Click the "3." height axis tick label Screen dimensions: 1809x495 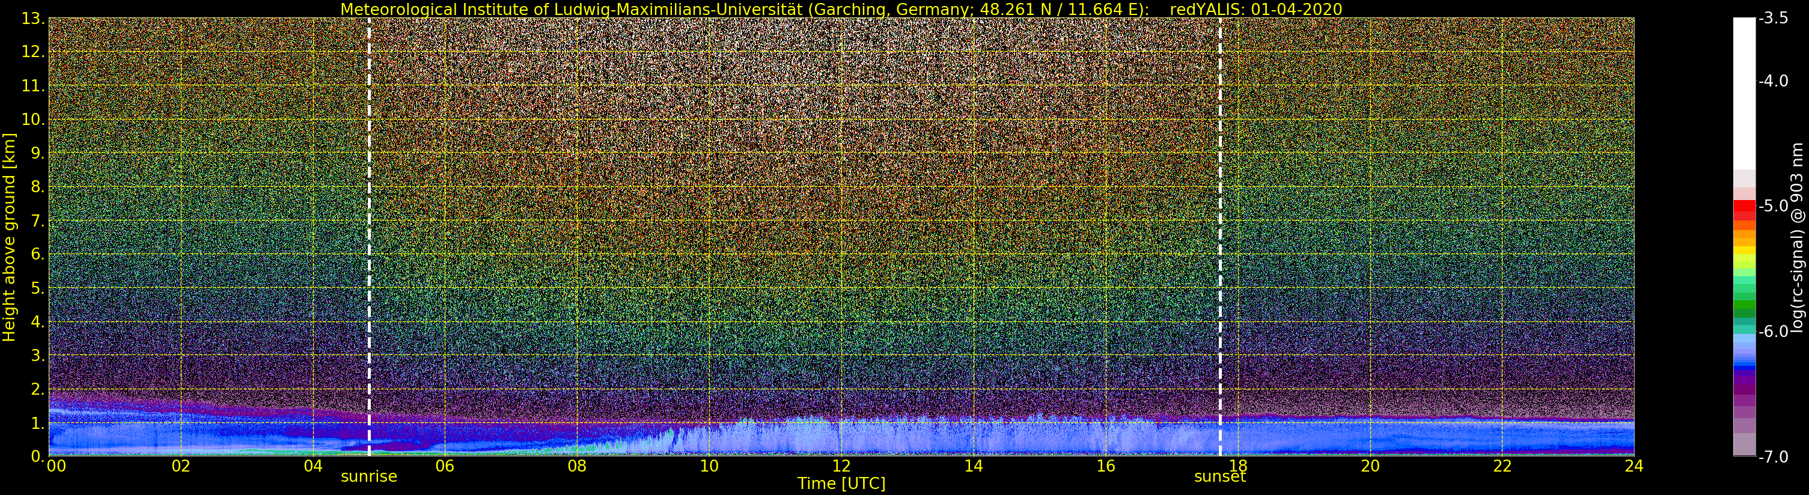coord(38,356)
